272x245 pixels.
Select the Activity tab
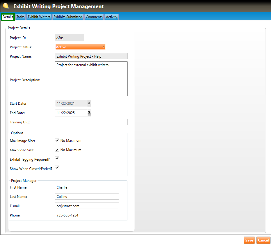[x=111, y=17]
